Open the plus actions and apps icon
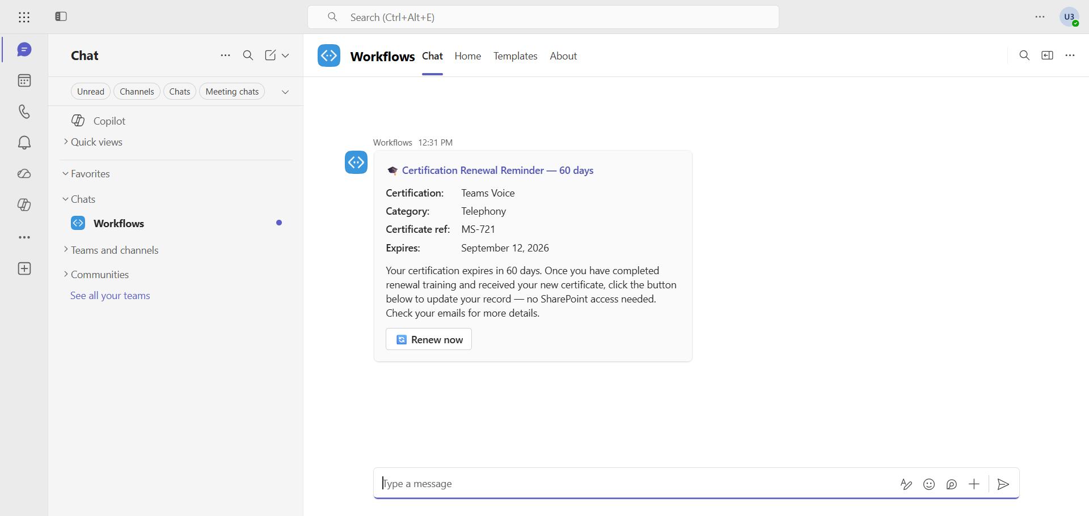 coord(974,484)
